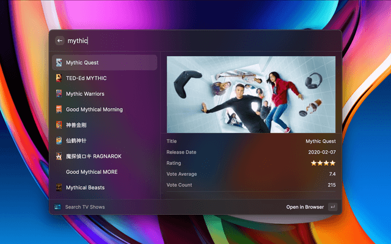Click the TED-Ed MYTHIC poster icon
The image size is (391, 244).
59,78
